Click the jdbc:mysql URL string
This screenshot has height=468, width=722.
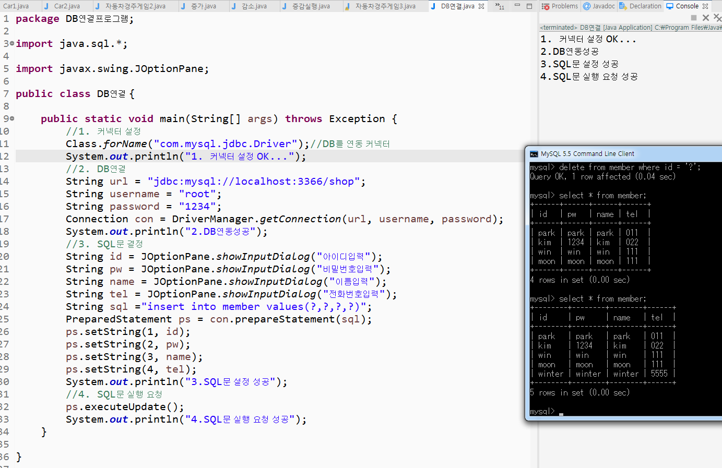253,182
